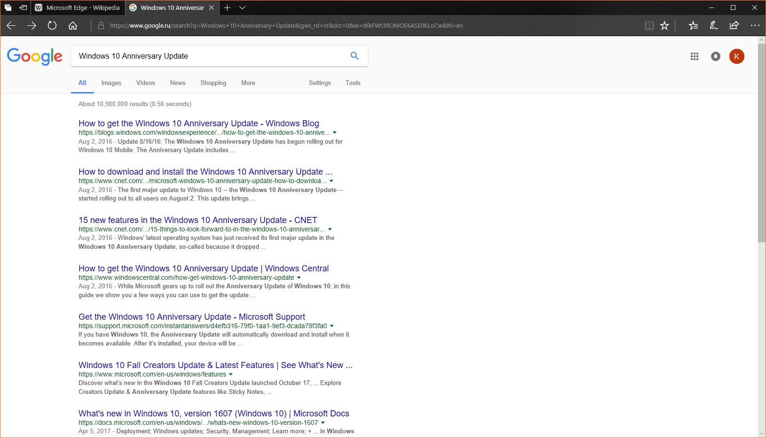The height and width of the screenshot is (438, 766).
Task: Open the Google account avatar K
Action: 737,56
